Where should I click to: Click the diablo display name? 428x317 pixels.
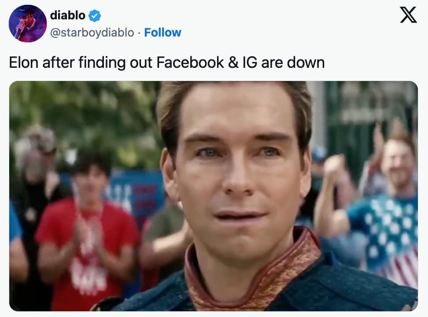68,15
